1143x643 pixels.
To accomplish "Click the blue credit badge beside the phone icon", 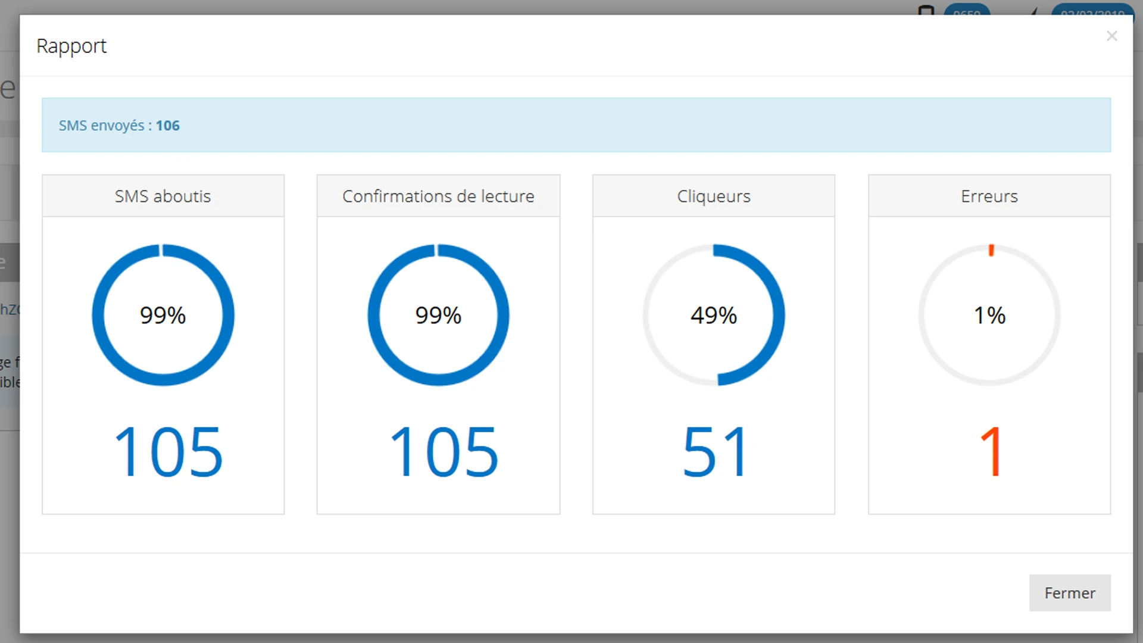I will point(966,10).
